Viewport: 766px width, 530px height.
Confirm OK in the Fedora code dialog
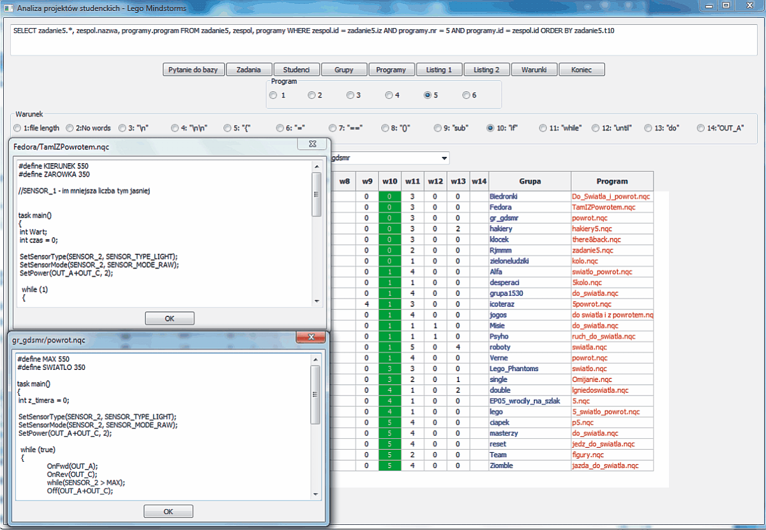pos(170,318)
